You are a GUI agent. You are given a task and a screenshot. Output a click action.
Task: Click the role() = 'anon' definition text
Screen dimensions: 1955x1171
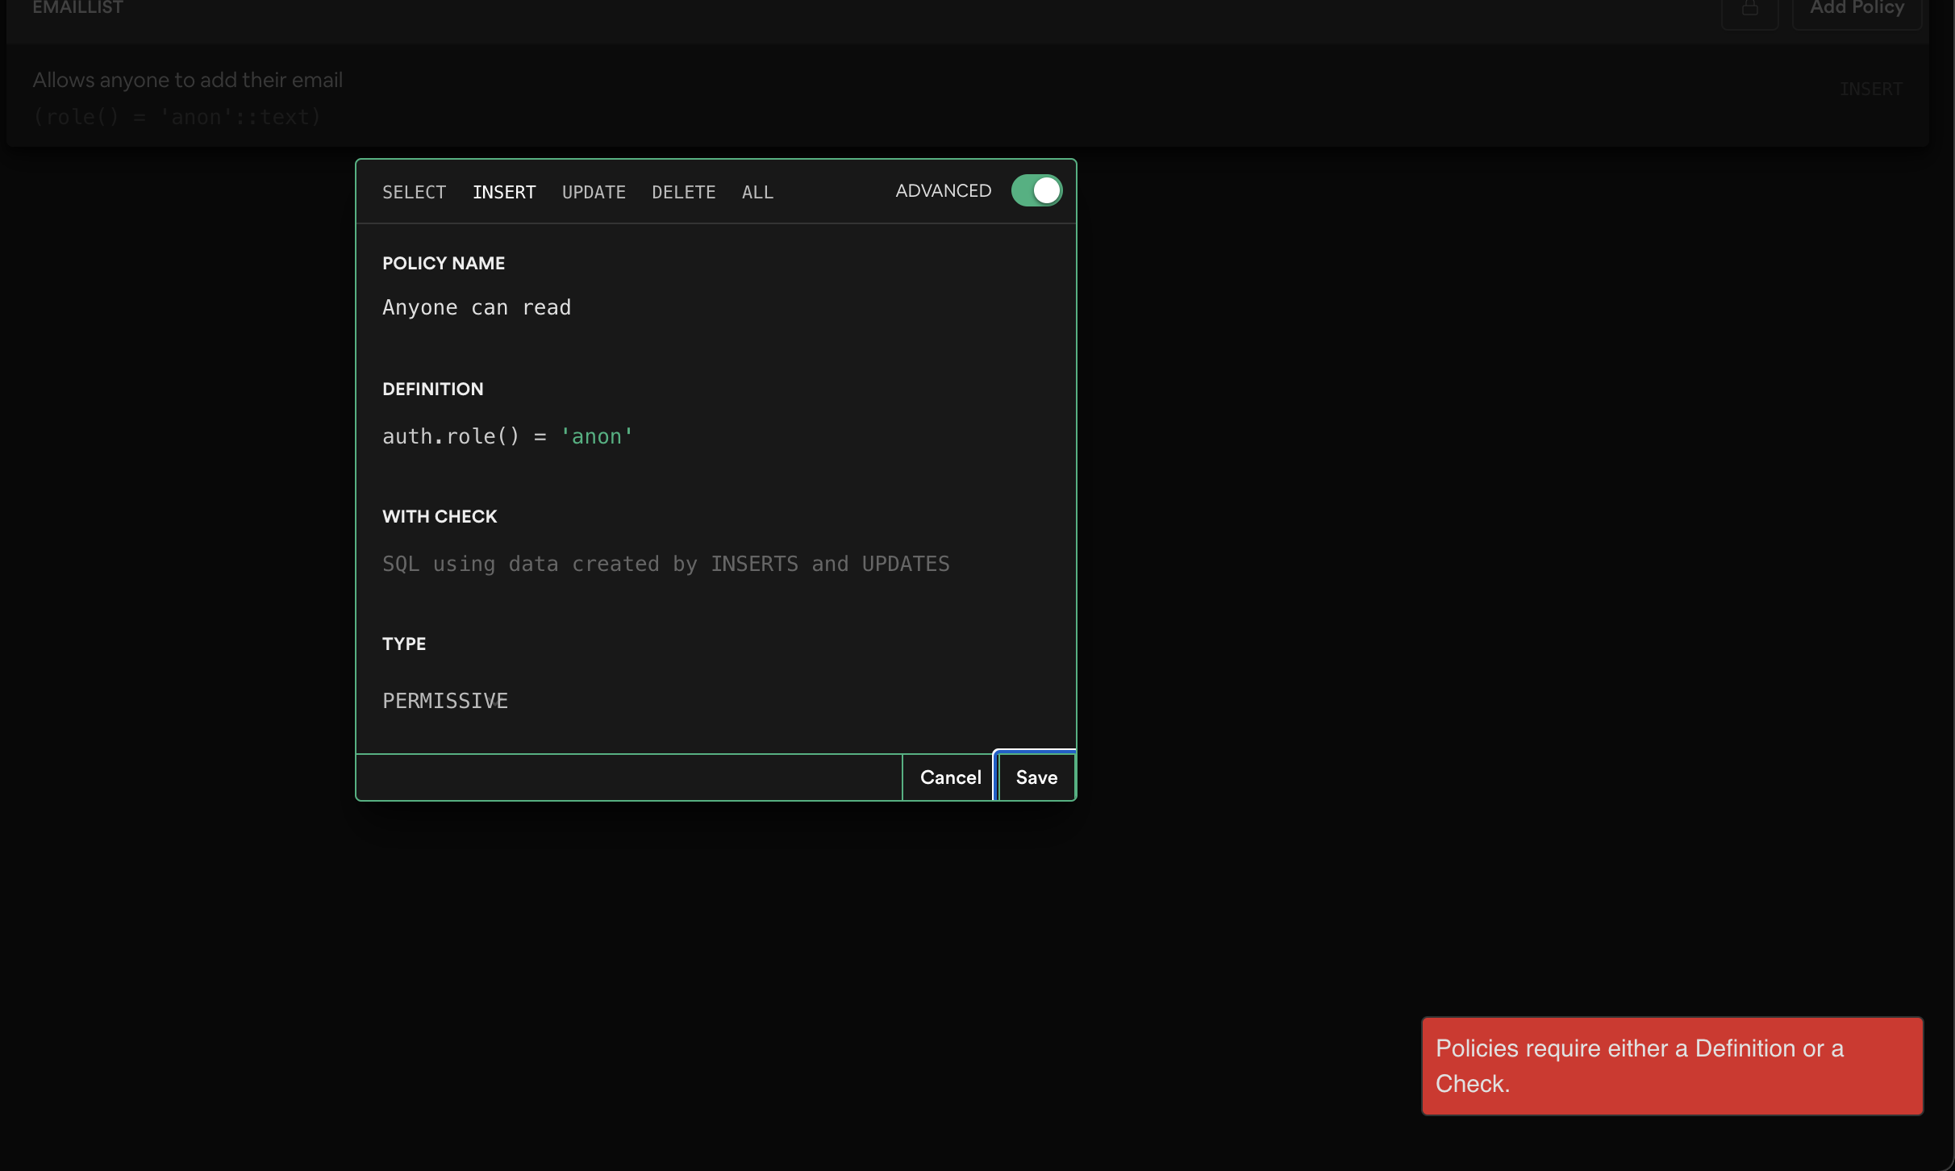177,117
